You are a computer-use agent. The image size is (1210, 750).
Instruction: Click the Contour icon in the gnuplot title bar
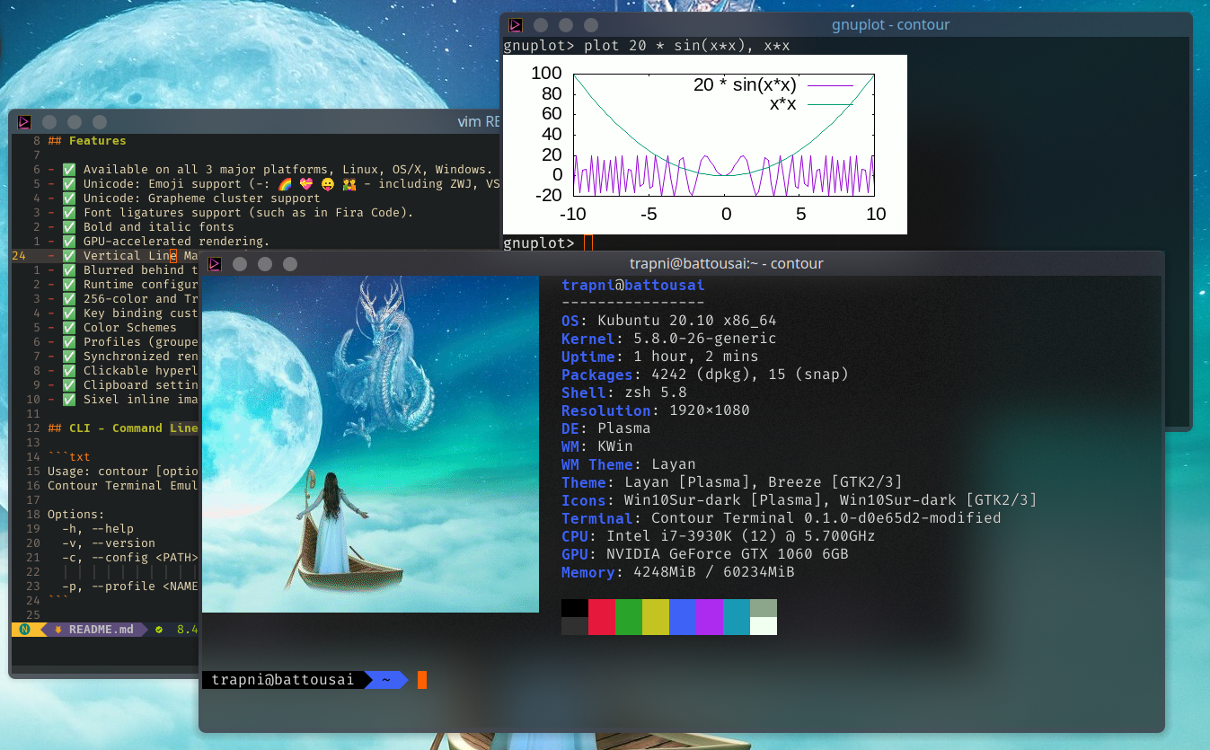pos(516,25)
